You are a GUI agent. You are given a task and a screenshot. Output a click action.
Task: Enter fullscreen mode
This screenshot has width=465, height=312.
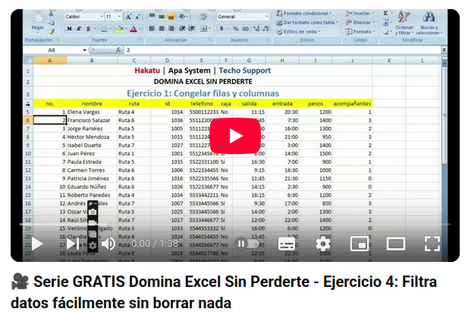coord(432,244)
